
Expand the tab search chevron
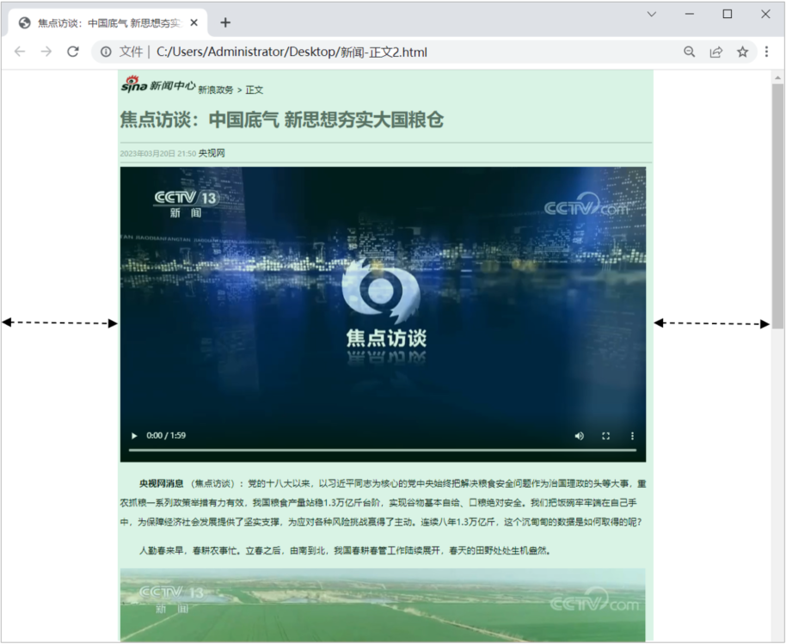click(651, 14)
